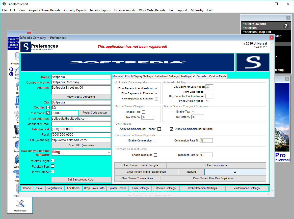Click the Rebuild button
The image size is (294, 219).
pyautogui.click(x=191, y=172)
